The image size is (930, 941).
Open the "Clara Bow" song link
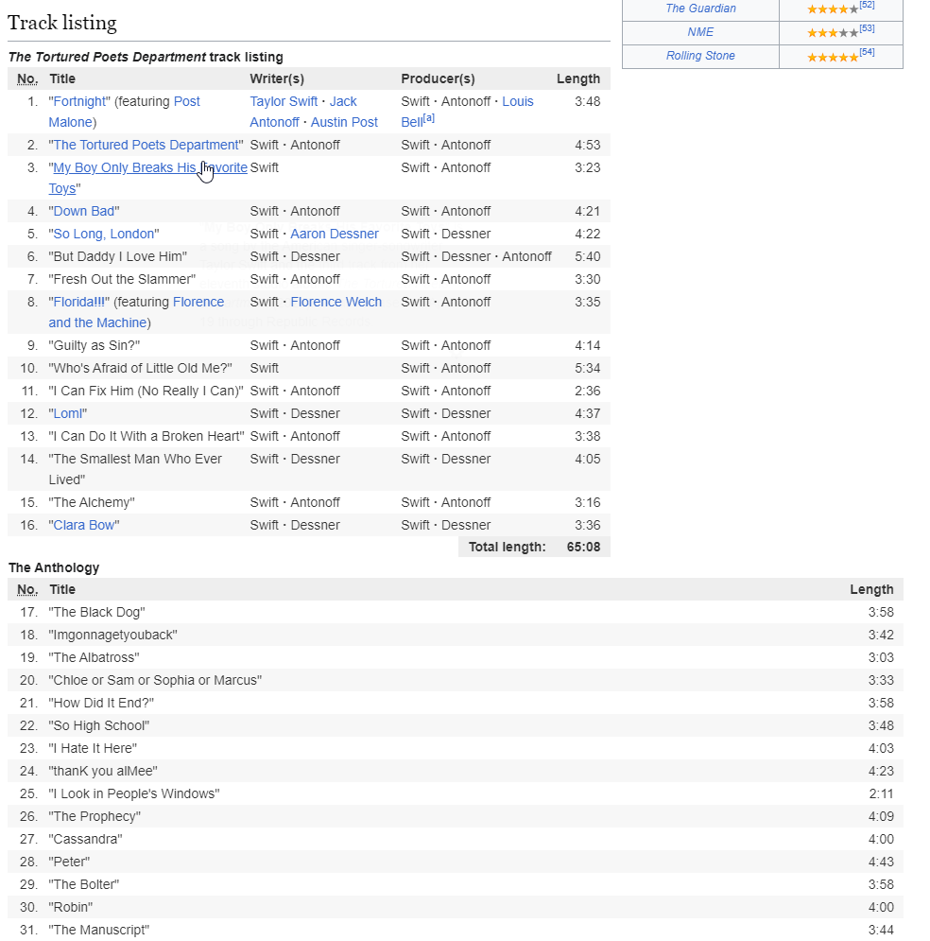(x=84, y=525)
